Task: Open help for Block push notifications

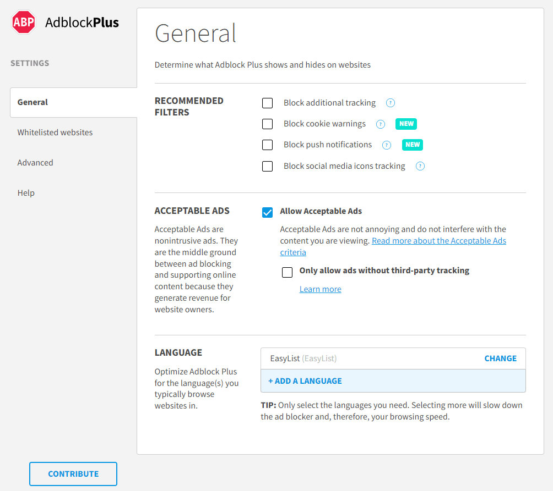Action: tap(387, 145)
